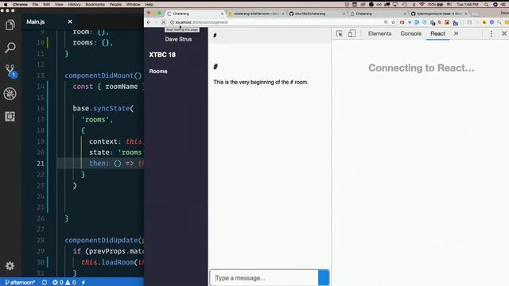
Task: Switch to the xtbc18s2/chatarang GitHub tab
Action: [317, 14]
